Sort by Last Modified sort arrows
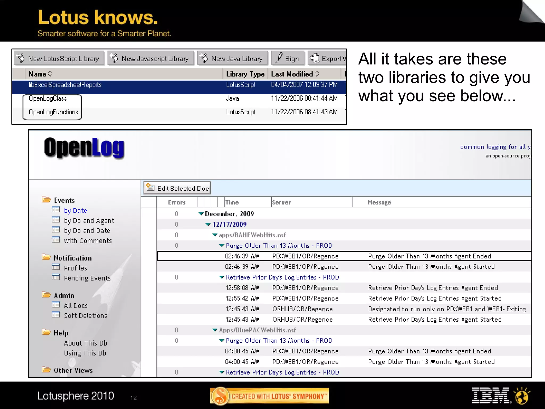The height and width of the screenshot is (409, 545). 317,74
